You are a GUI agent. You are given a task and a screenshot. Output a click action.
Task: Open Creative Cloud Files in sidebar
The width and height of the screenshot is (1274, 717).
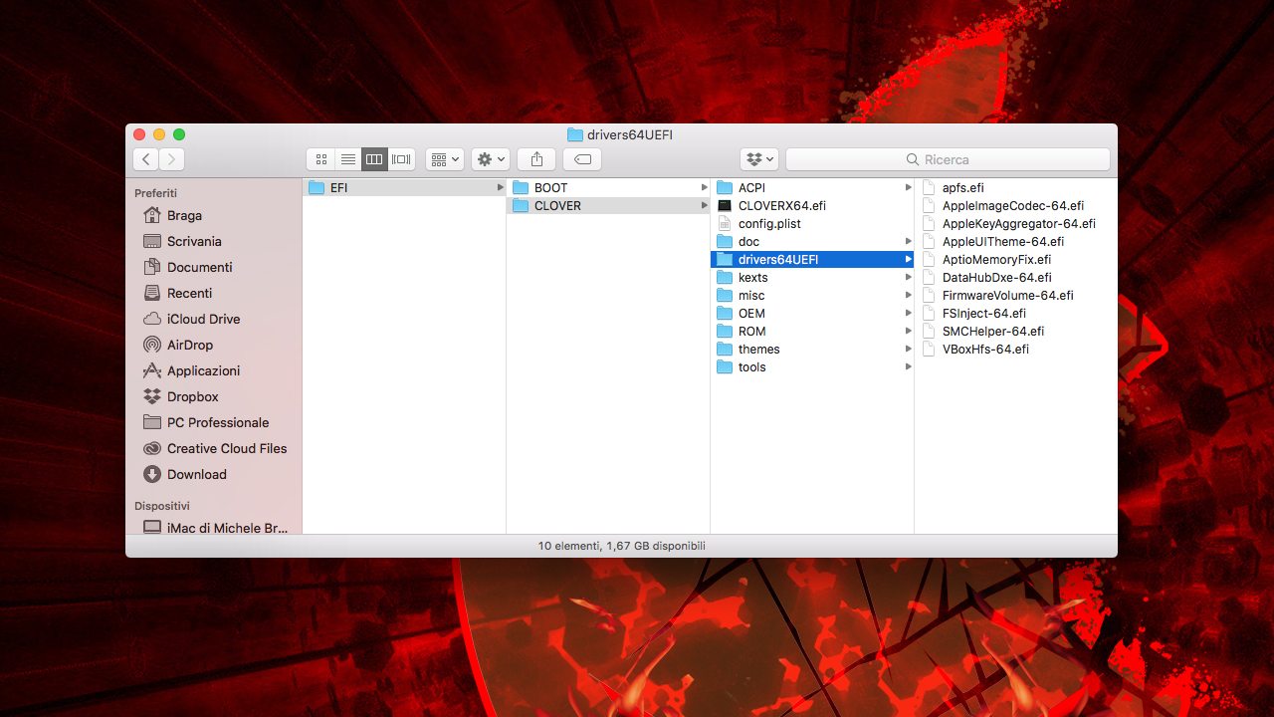click(226, 448)
